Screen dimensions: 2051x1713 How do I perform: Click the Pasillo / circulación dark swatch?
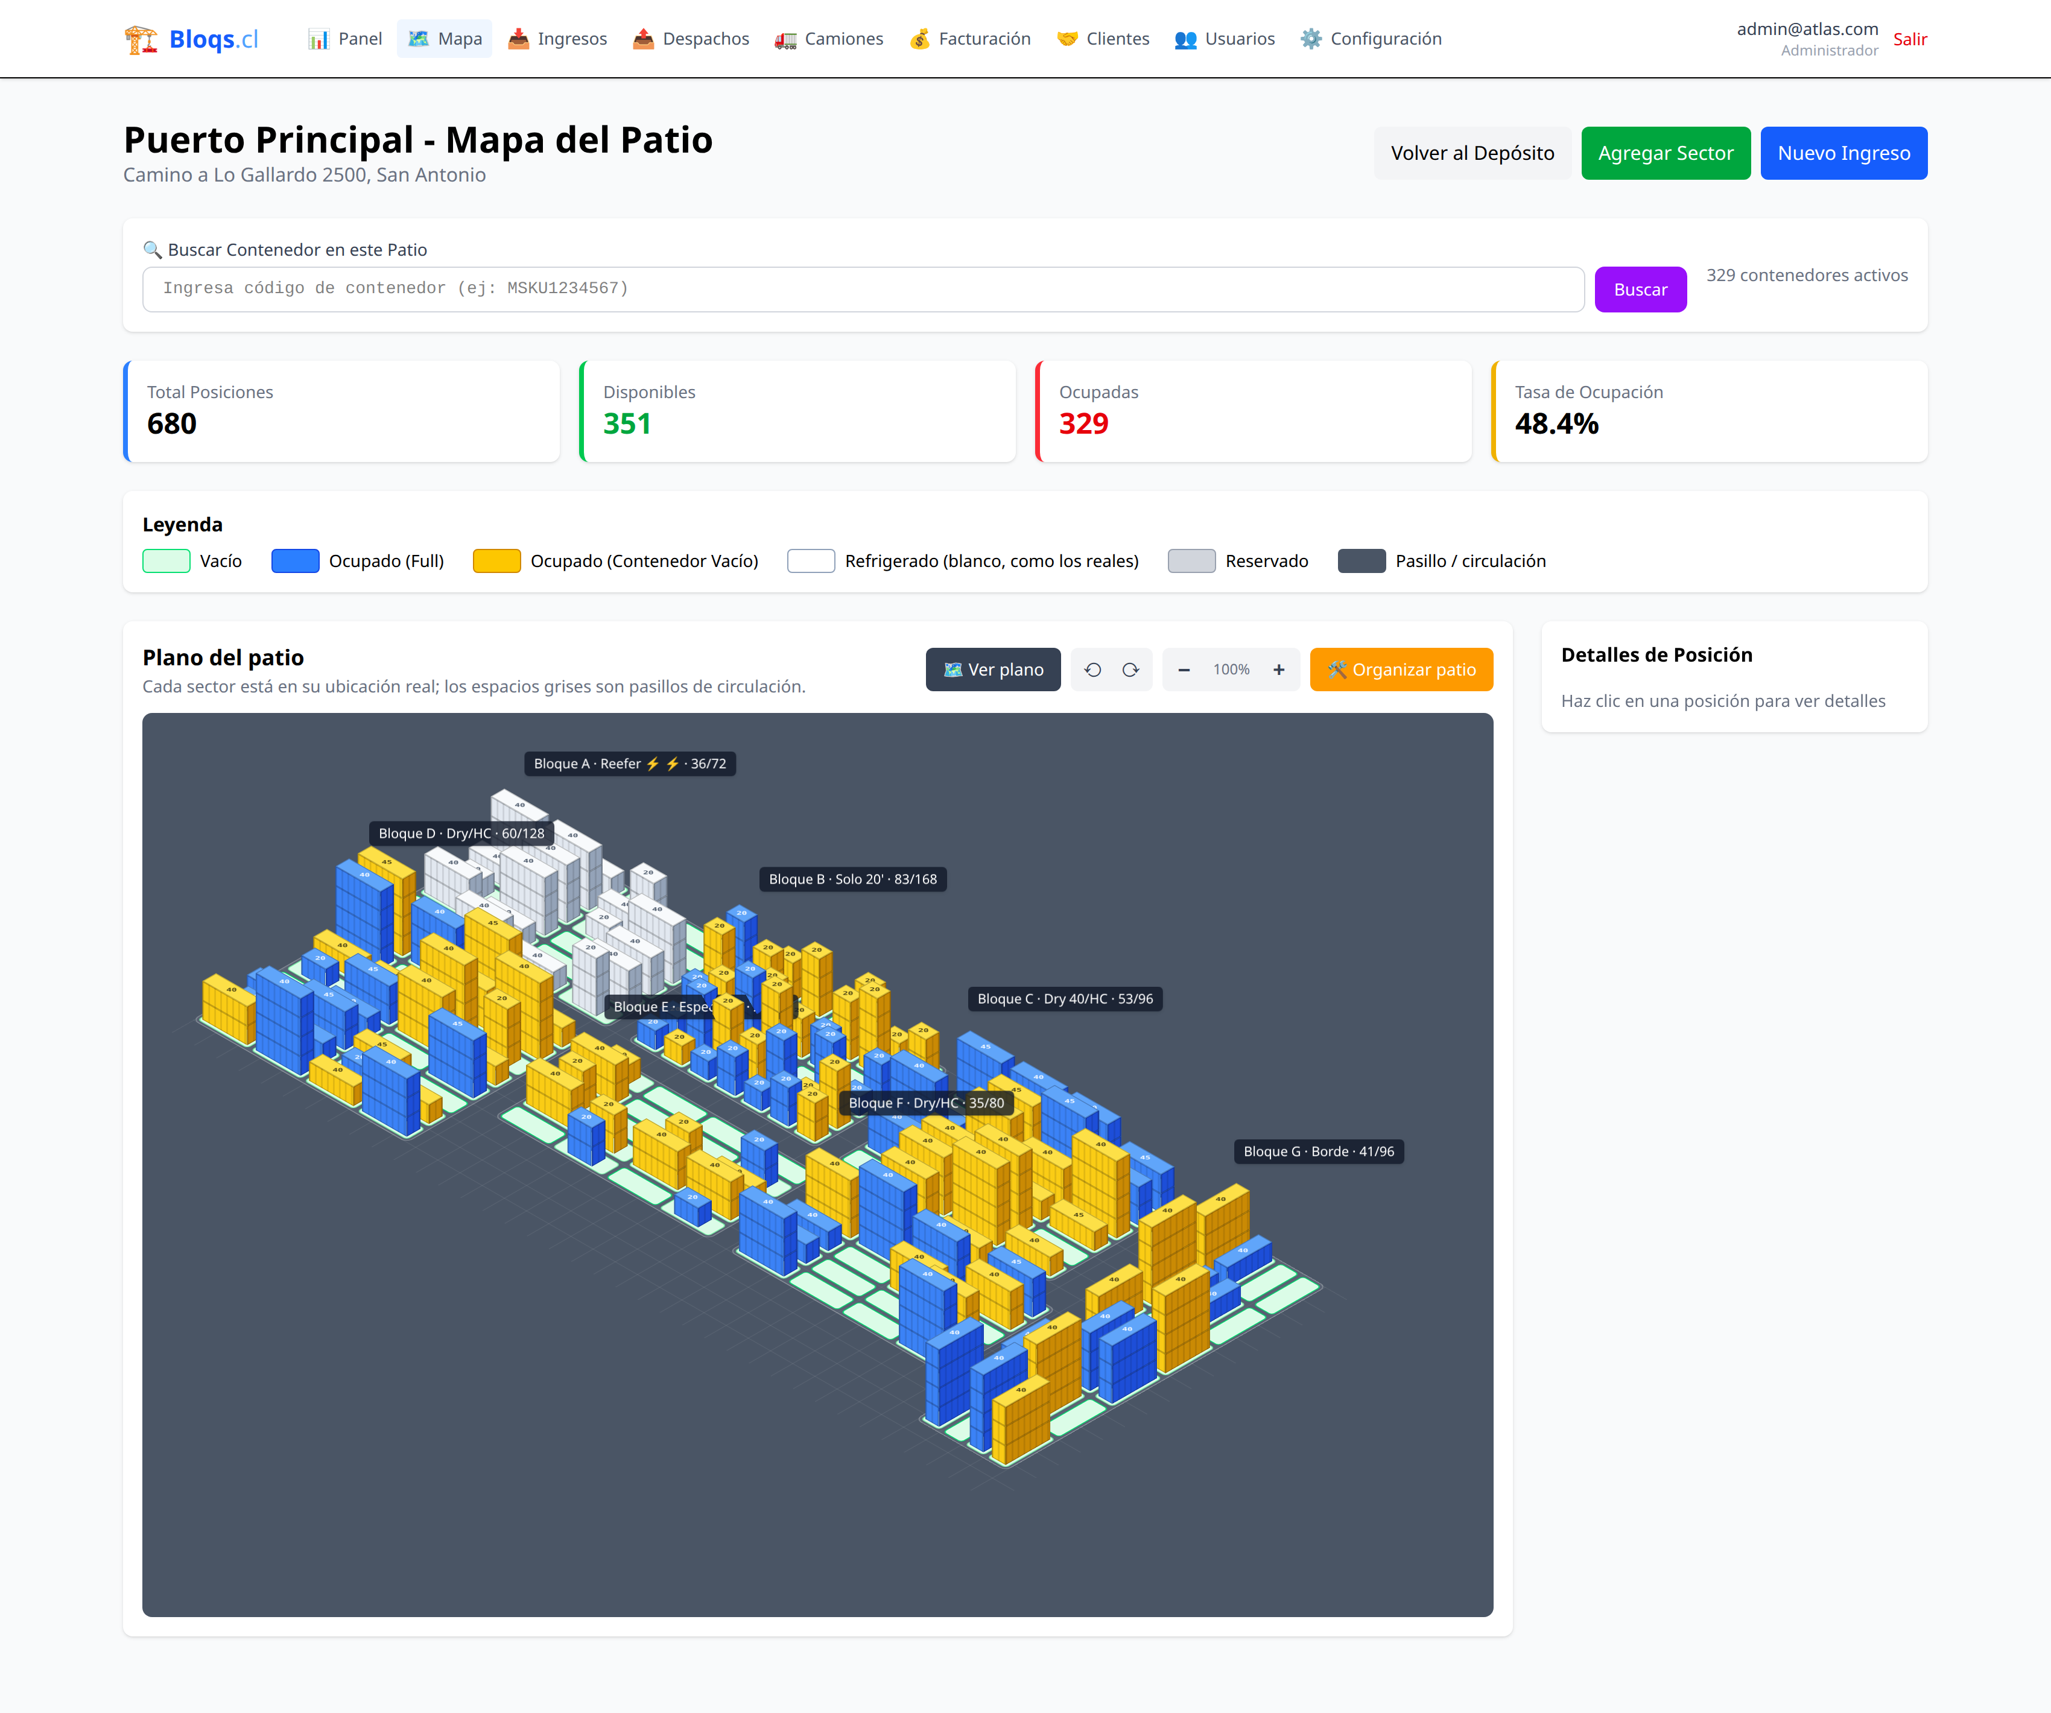(1362, 560)
